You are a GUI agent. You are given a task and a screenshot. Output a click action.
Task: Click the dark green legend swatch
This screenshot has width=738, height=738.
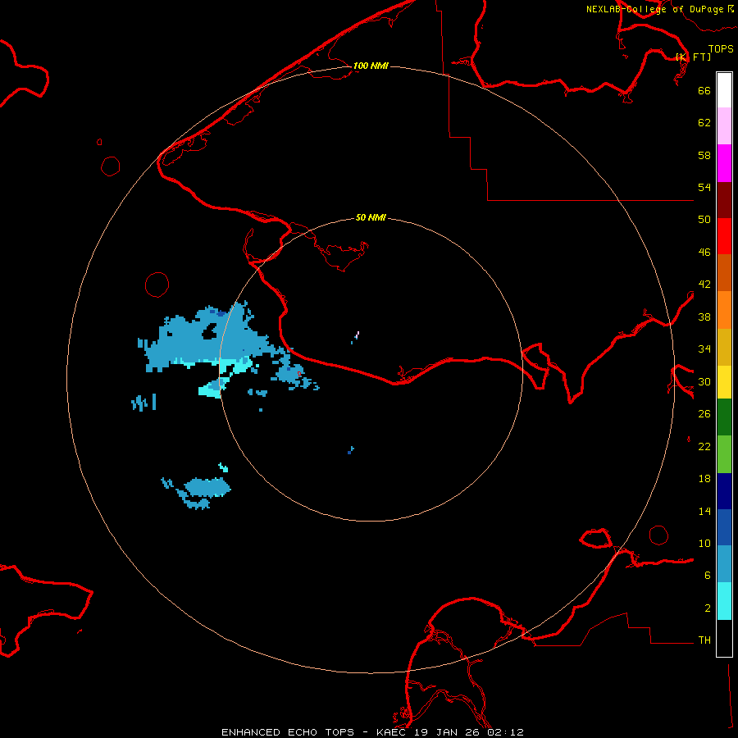click(724, 417)
